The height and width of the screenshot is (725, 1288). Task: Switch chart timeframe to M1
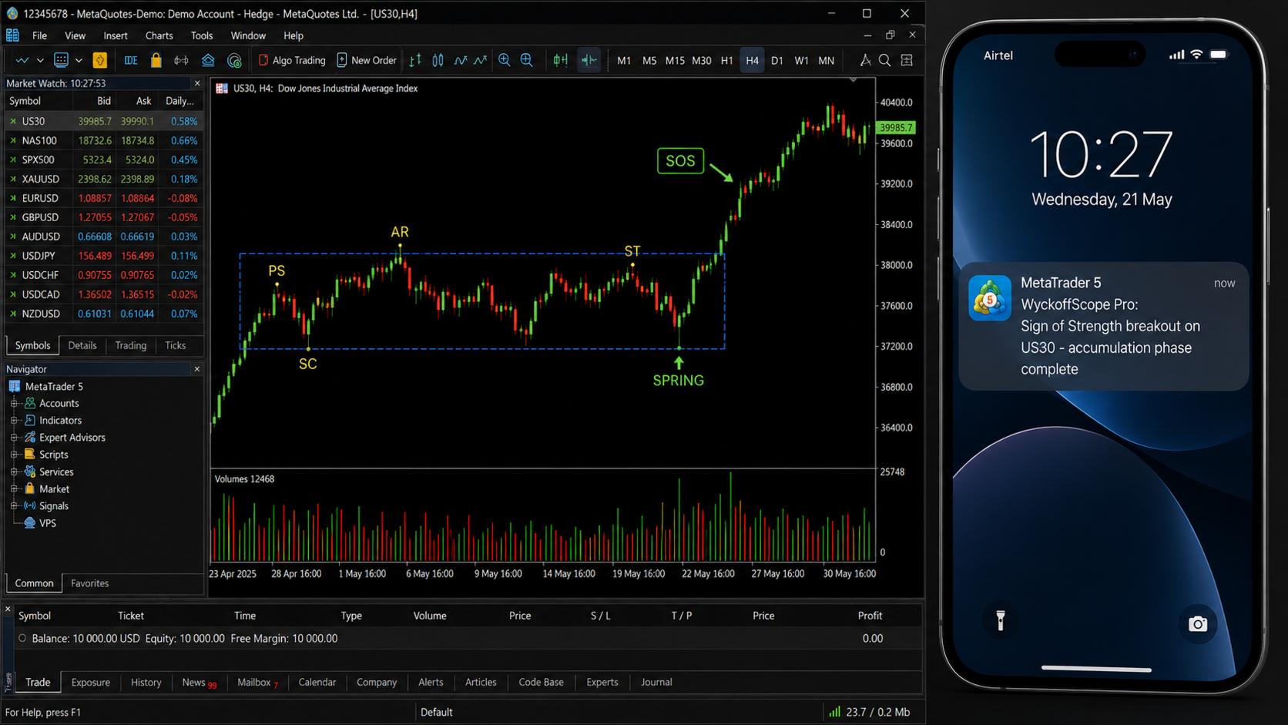(x=624, y=60)
